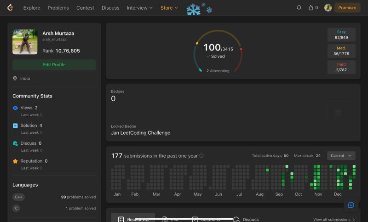The image size is (368, 222).
Task: Click the Recent AC list icon
Action: (121, 219)
